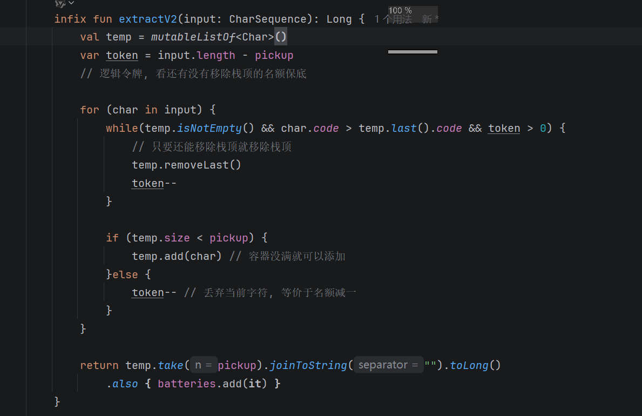Click the '容器没满就可以添加' comment

(x=297, y=256)
